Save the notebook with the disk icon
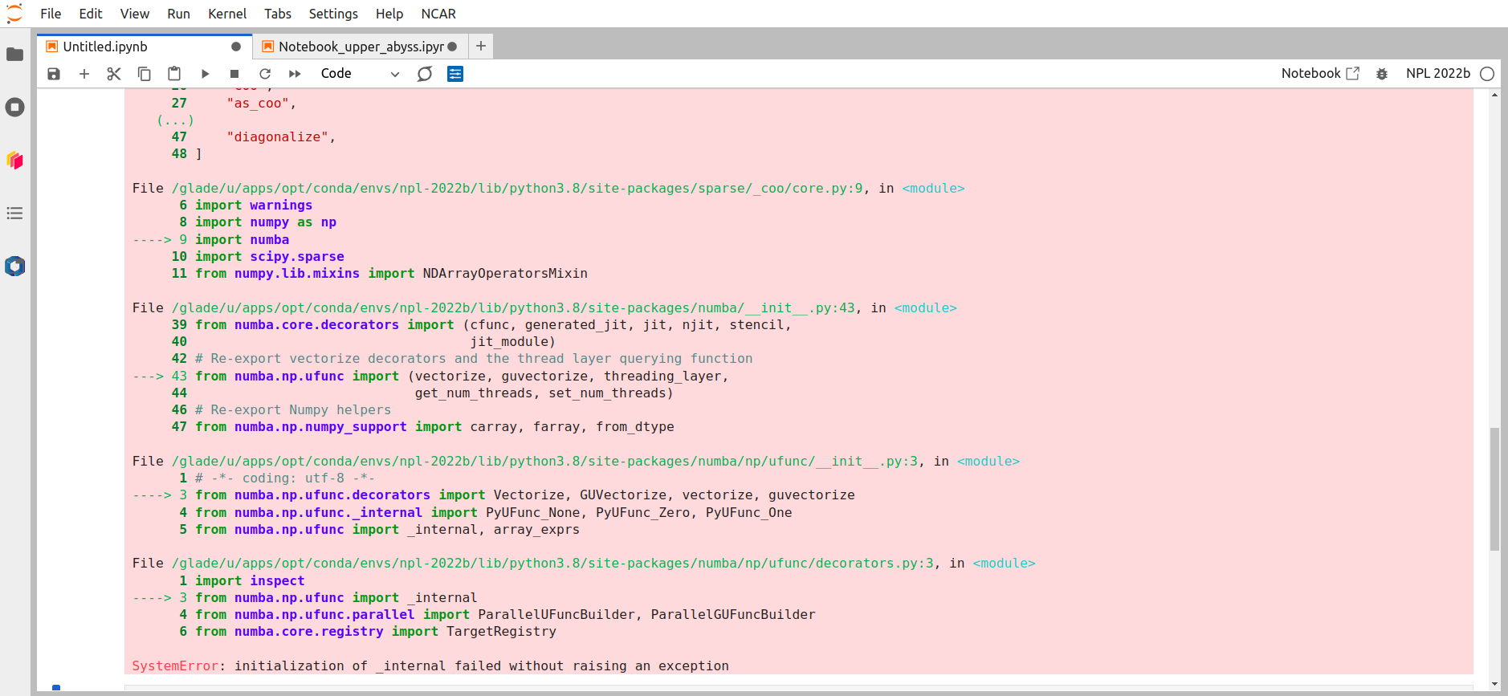Screen dimensions: 1508x696 pos(54,74)
